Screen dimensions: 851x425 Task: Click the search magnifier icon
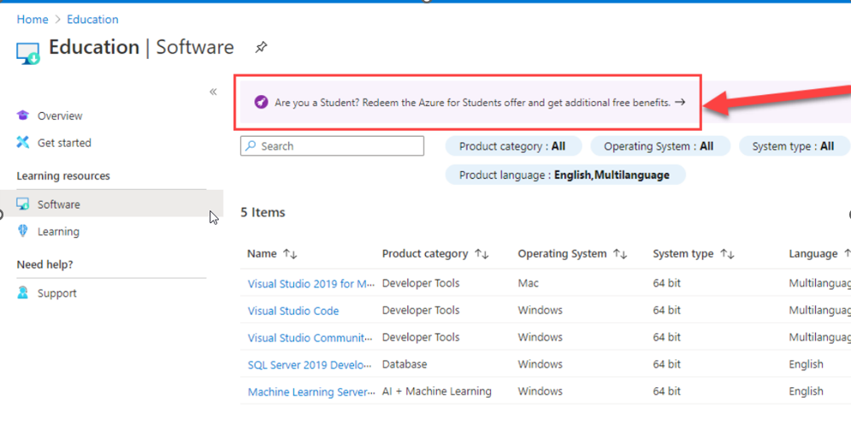(x=251, y=145)
